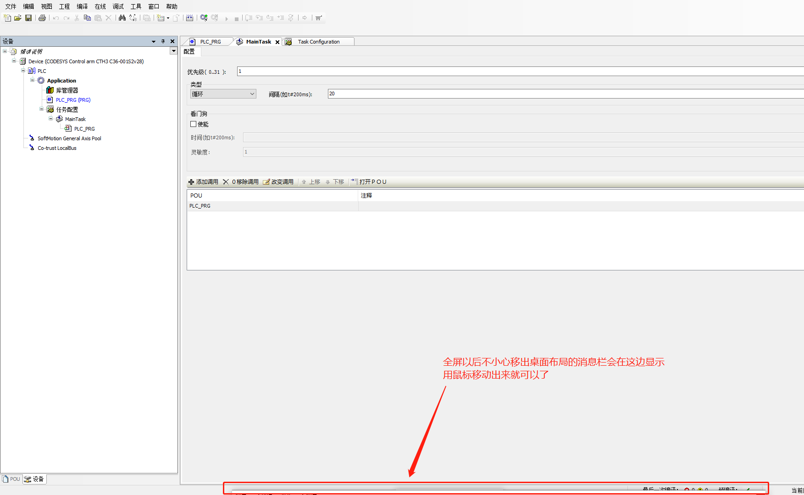Click 添加调用 add call button
Screen dimensions: 804x495
203,182
